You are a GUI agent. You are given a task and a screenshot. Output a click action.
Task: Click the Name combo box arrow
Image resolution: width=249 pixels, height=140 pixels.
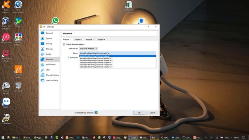pyautogui.click(x=155, y=53)
